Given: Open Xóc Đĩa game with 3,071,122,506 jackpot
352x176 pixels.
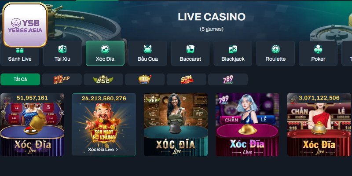Looking at the screenshot, I should (319, 125).
